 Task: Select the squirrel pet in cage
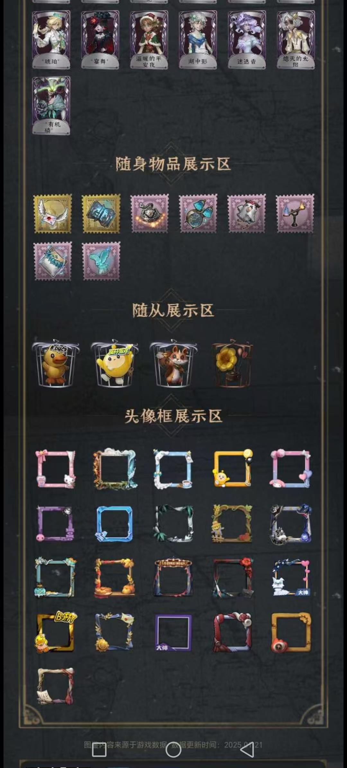pos(173,363)
